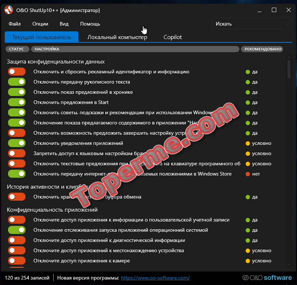Turn off 'Отключить передачу рукописного текста' switch
Screen dimensions: 297x285
click(17, 82)
